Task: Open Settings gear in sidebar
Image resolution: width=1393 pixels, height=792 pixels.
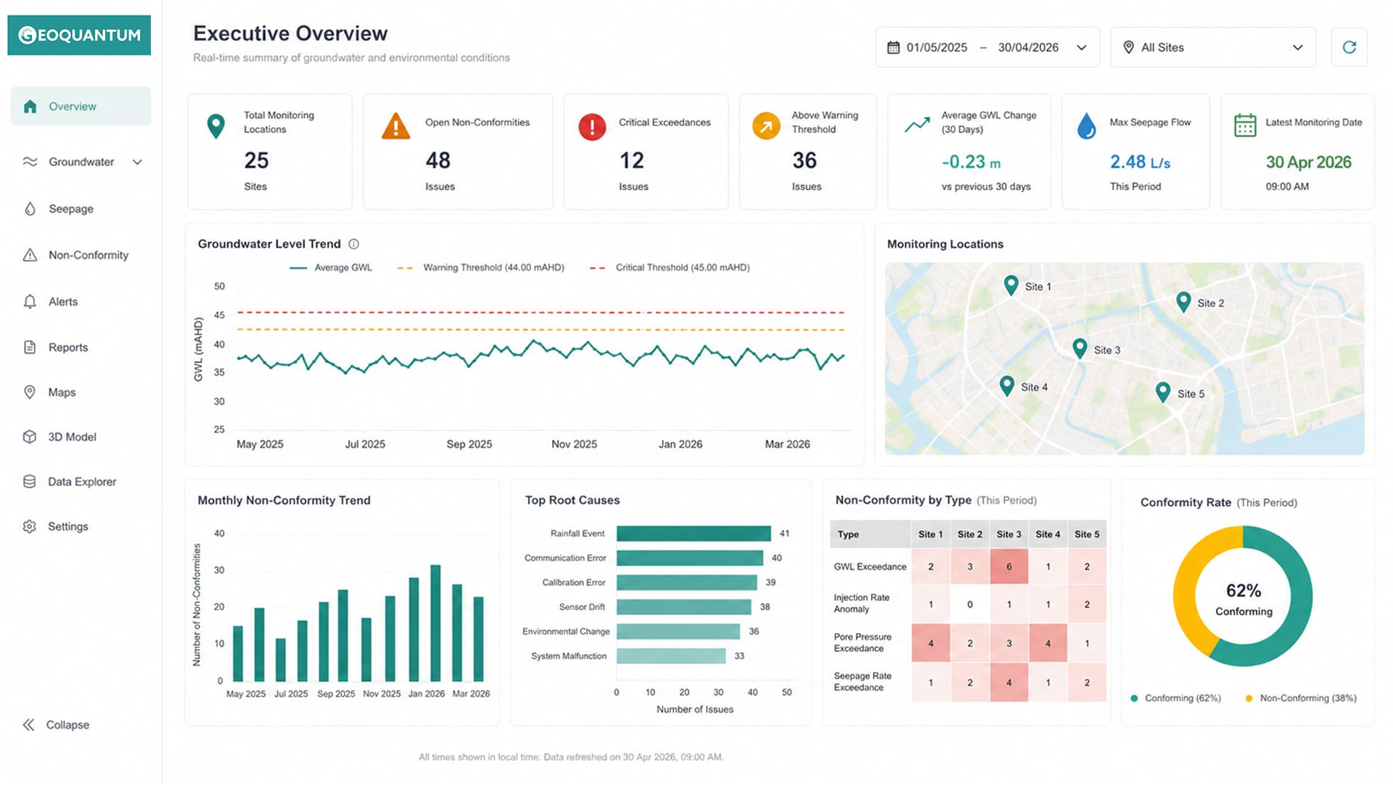Action: pos(30,527)
